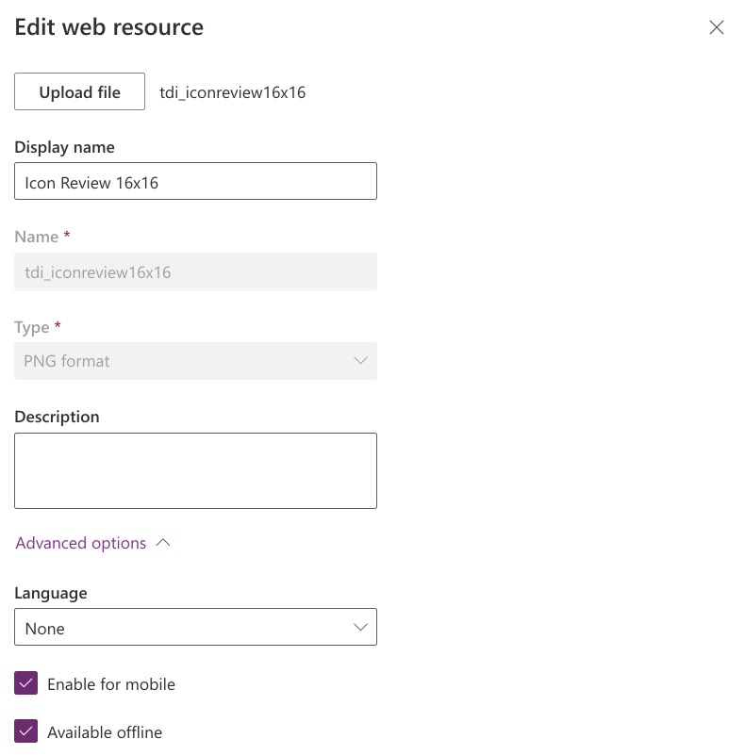The image size is (745, 755).
Task: Click the grayed-out Type chevron icon
Action: [360, 361]
